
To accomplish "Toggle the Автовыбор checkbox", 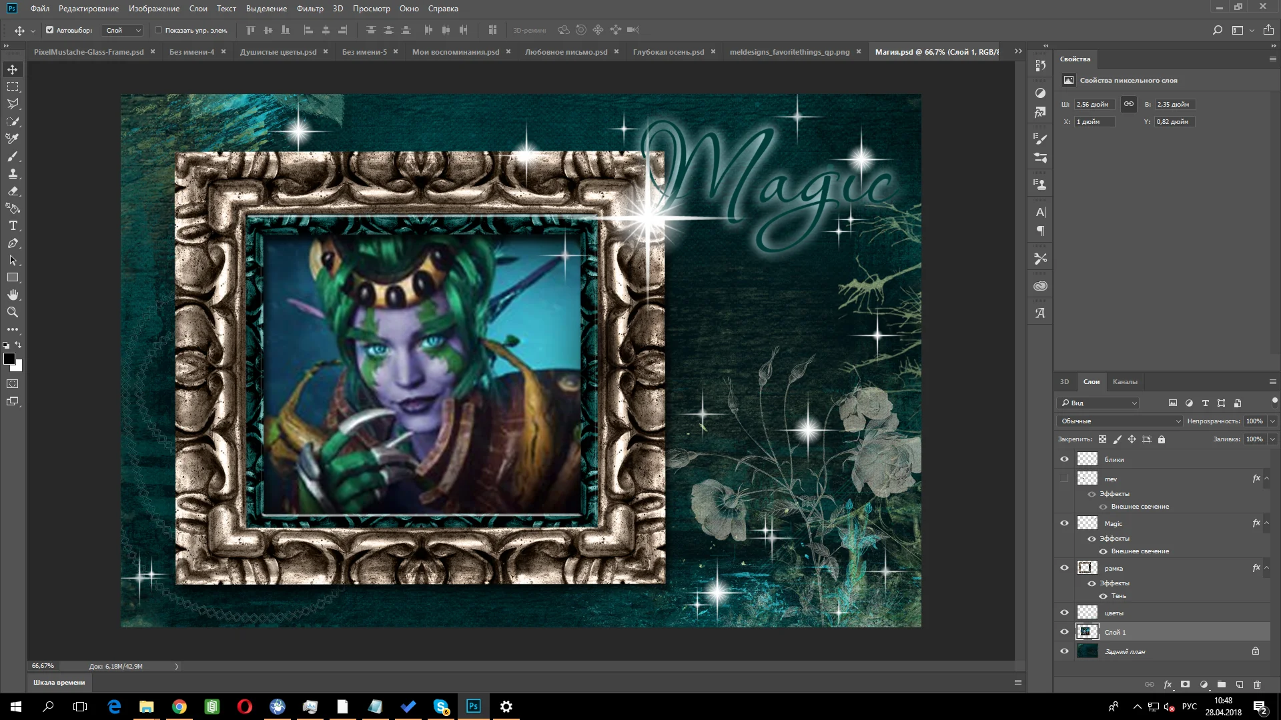I will tap(49, 30).
